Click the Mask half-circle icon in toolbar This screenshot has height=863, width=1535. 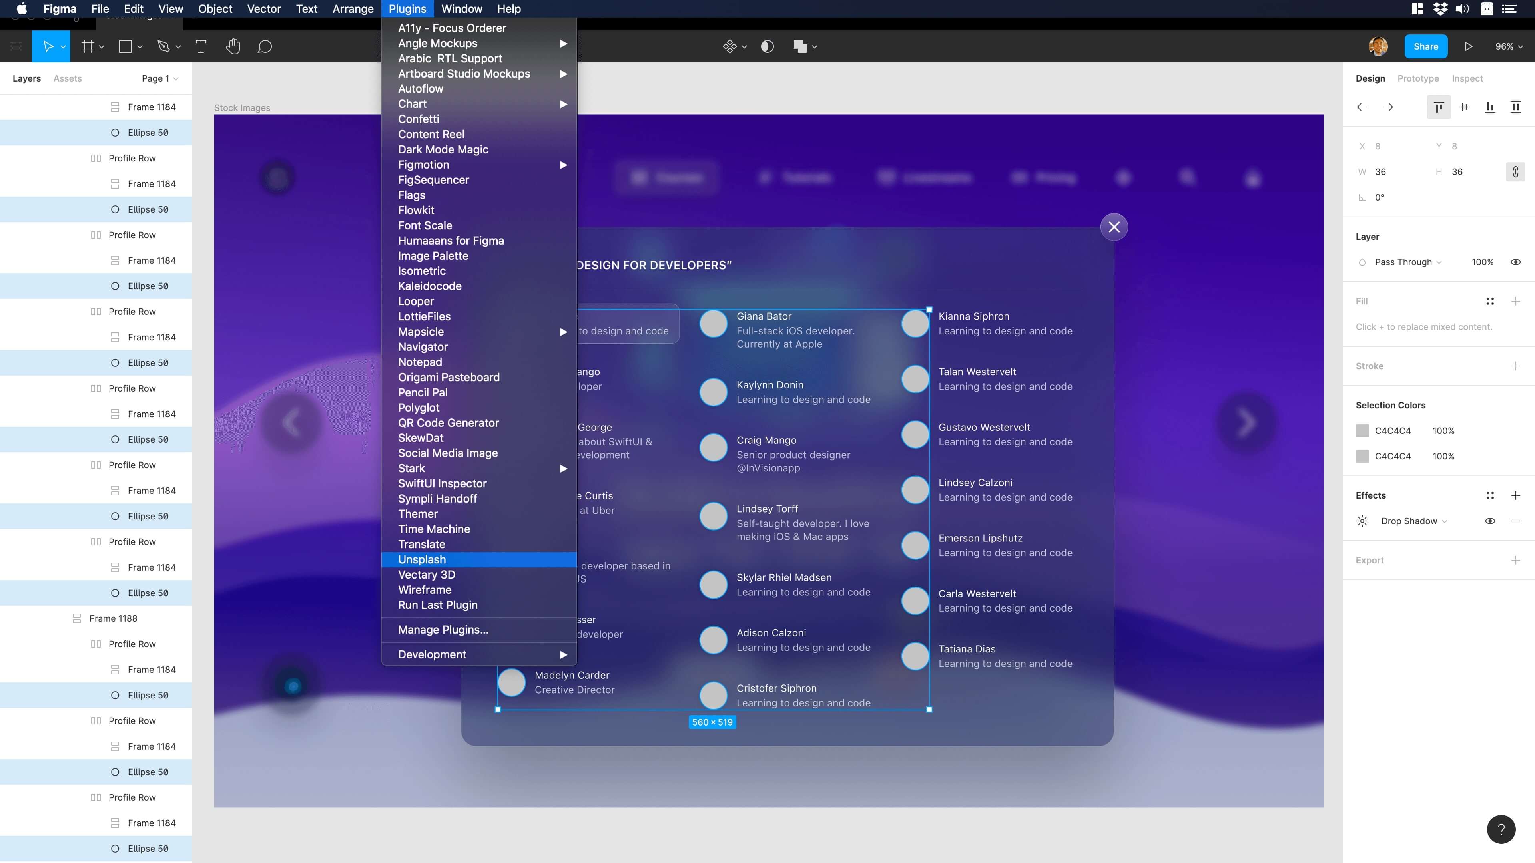coord(767,46)
